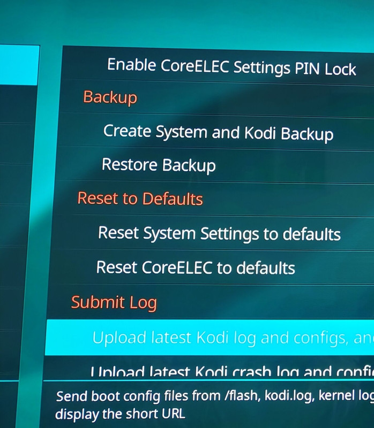This screenshot has width=374, height=428.
Task: Open sidebar category just below highlighted one
Action: click(x=18, y=104)
